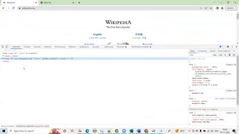The width and height of the screenshot is (239, 134).
Task: Open DevTools settings gear
Action: coord(228,47)
